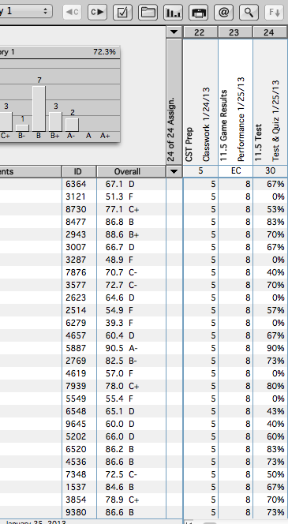Select student ID 2769
Viewport: 288px width, 524px height.
(x=76, y=361)
